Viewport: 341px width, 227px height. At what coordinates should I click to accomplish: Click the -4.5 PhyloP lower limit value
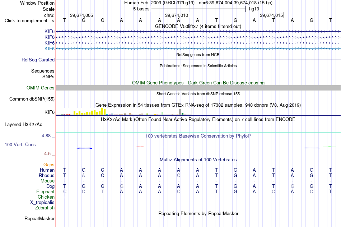point(47,154)
